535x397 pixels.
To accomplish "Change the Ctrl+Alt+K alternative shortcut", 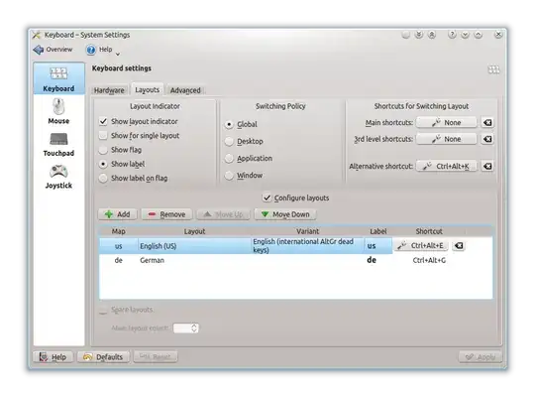I will coord(446,166).
